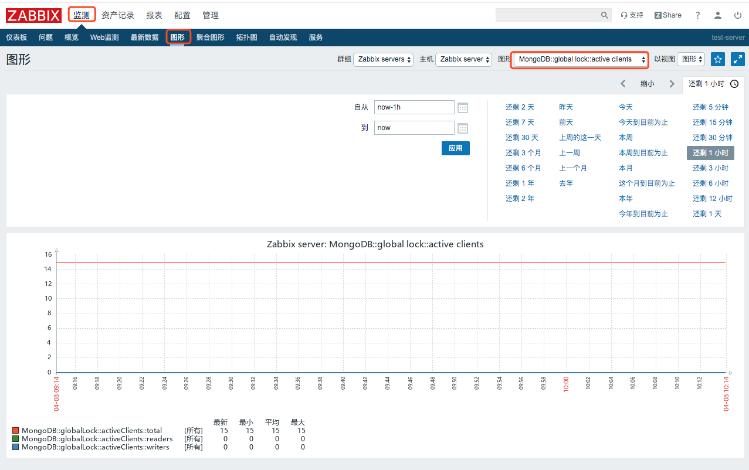
Task: Open the 自从 date calendar picker
Action: pos(463,108)
